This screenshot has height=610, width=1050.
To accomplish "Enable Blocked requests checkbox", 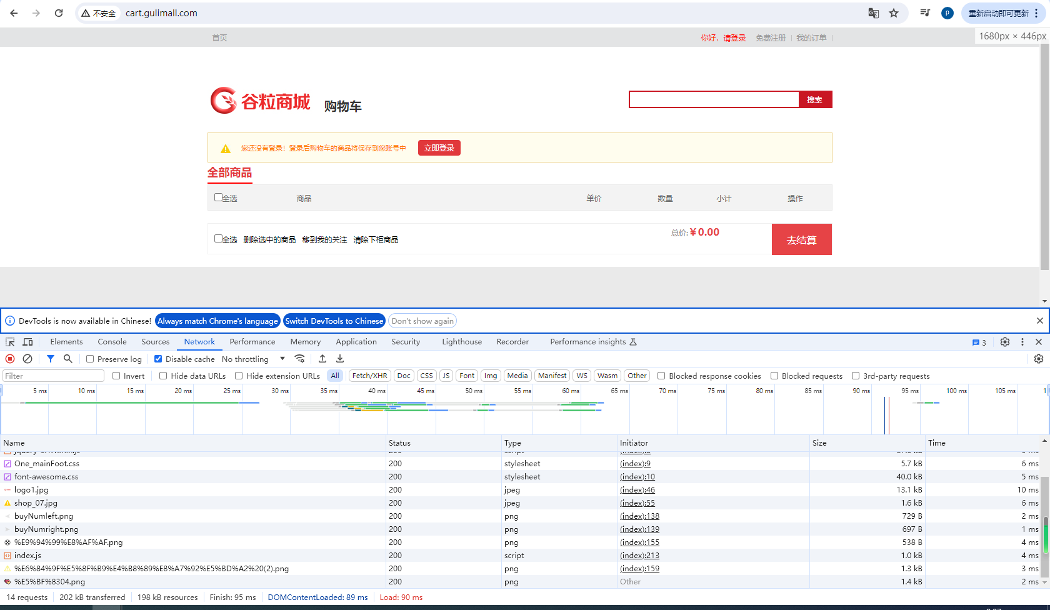I will 774,376.
